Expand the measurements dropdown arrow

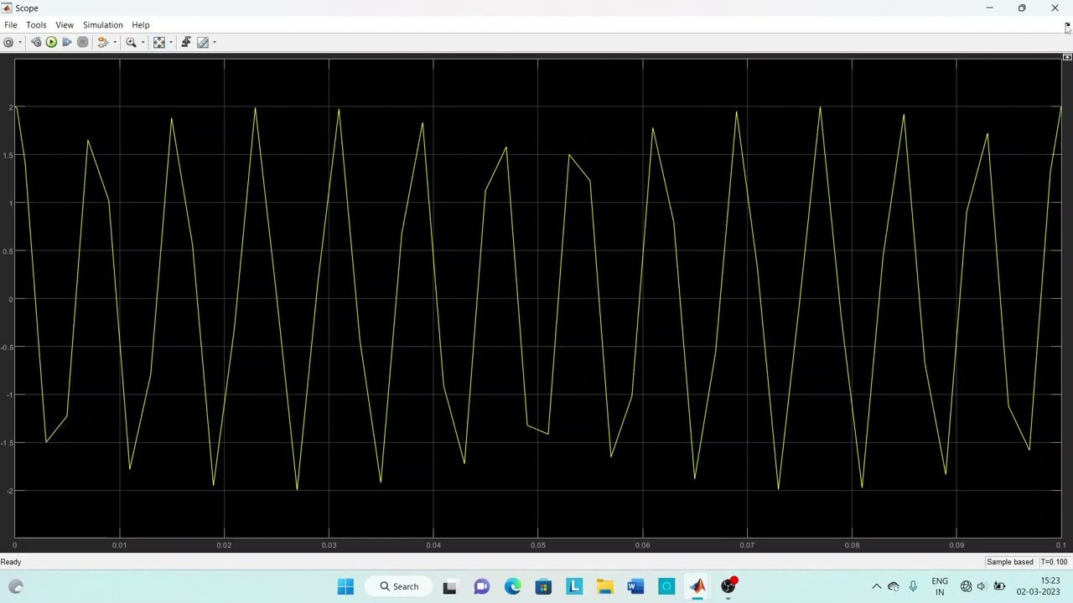coord(214,42)
